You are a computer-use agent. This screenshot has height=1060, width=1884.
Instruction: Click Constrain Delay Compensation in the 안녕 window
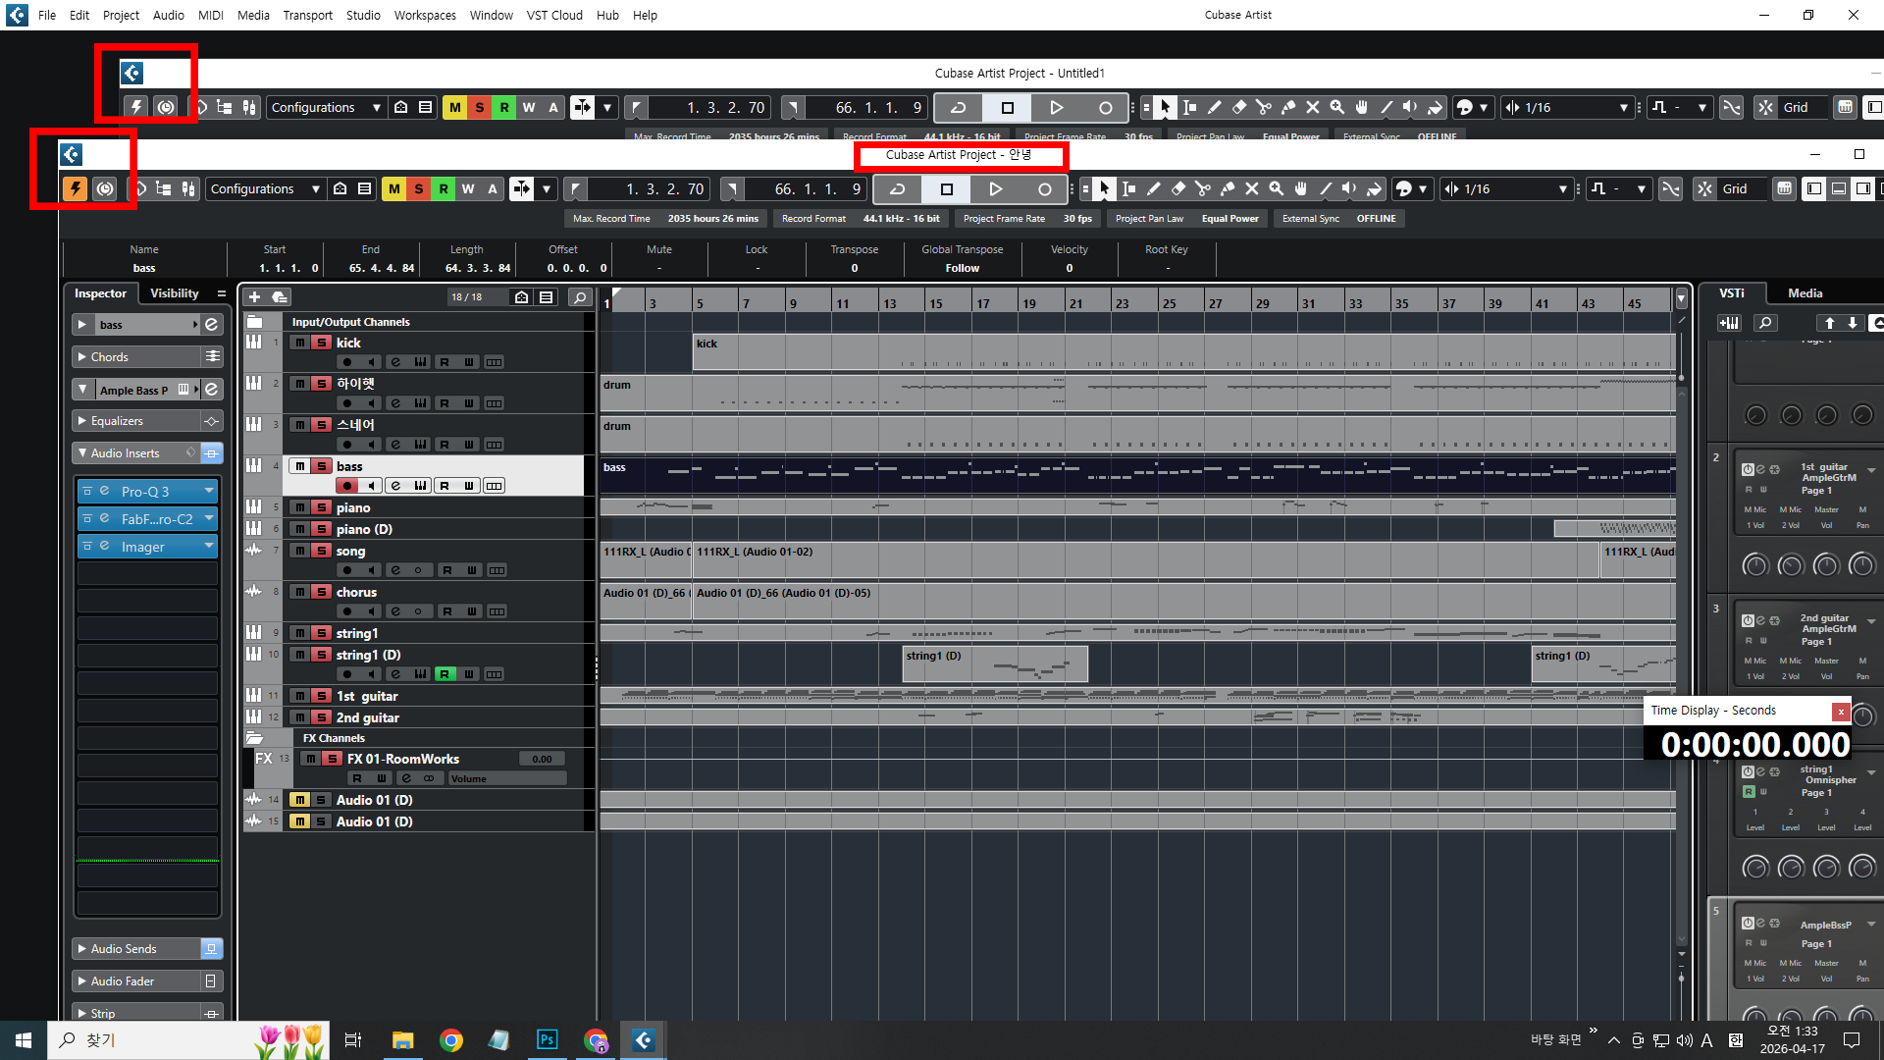coord(104,189)
